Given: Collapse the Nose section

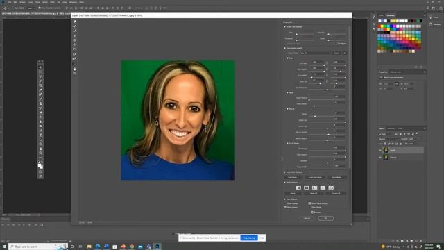Looking at the screenshot, I should point(287,92).
